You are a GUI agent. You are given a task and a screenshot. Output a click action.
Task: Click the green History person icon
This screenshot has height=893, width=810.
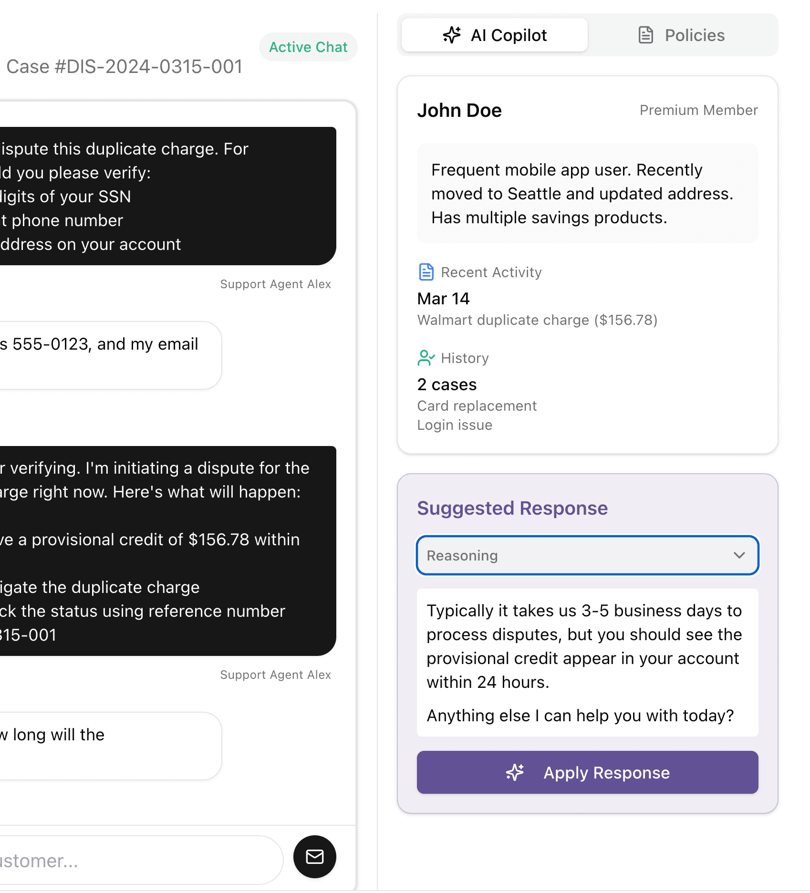click(426, 358)
